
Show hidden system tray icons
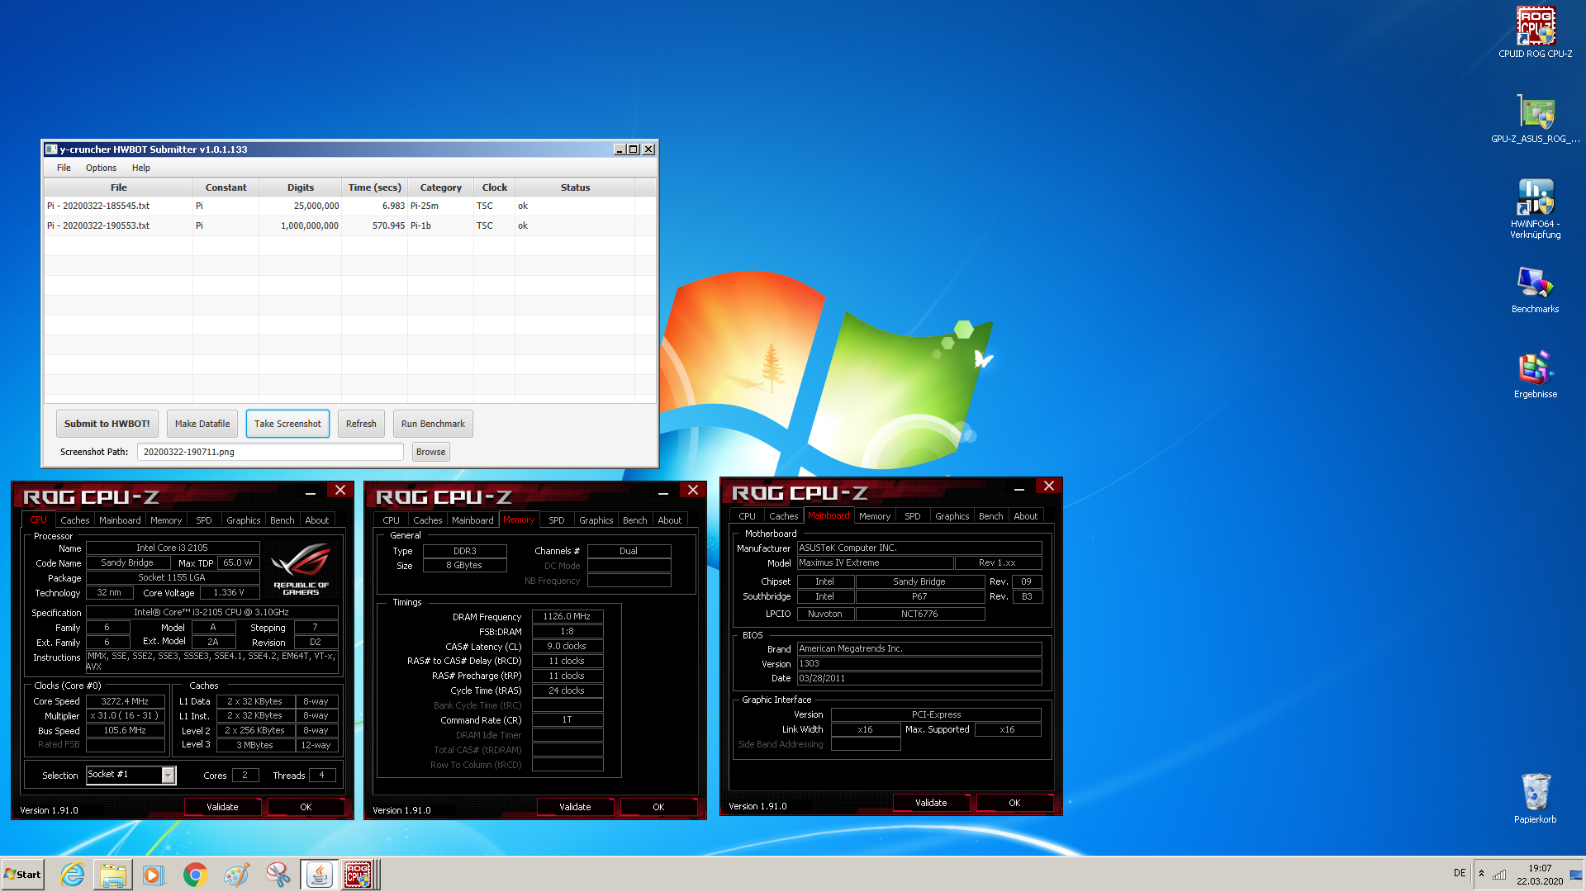coord(1481,874)
